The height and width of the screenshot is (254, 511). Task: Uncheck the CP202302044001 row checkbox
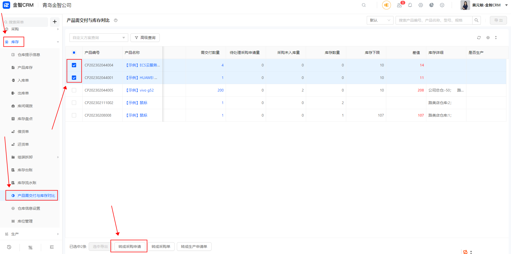(x=74, y=78)
